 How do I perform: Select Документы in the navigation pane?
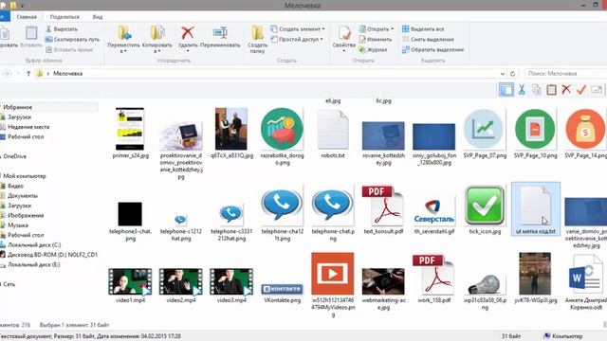click(23, 196)
